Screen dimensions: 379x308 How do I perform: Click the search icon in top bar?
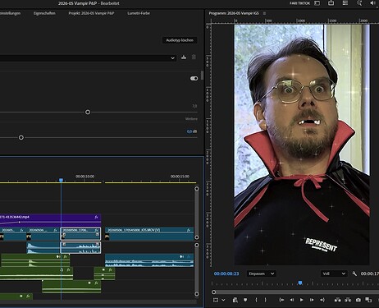pyautogui.click(x=359, y=3)
